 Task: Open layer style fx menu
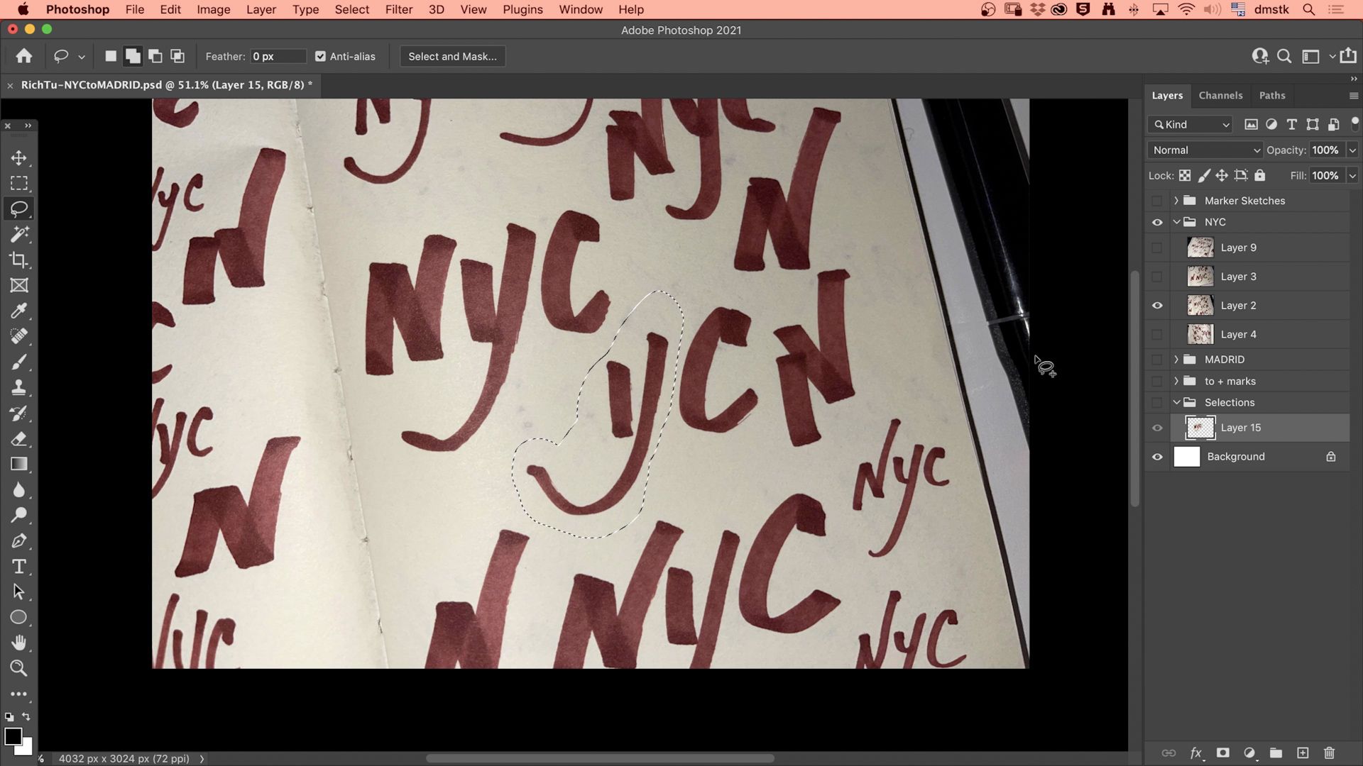[1196, 753]
